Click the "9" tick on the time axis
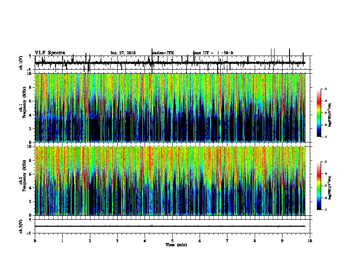This screenshot has width=349, height=270. (x=282, y=241)
